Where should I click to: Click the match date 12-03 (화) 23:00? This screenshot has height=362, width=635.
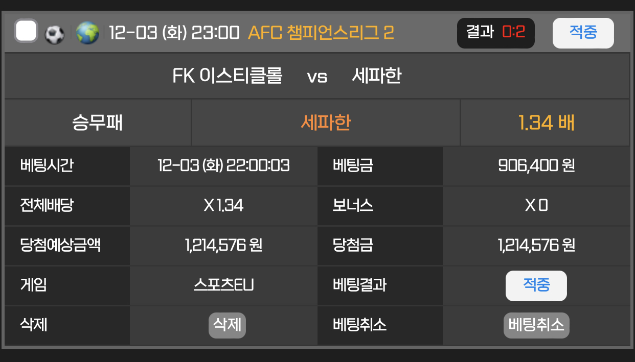coord(174,33)
